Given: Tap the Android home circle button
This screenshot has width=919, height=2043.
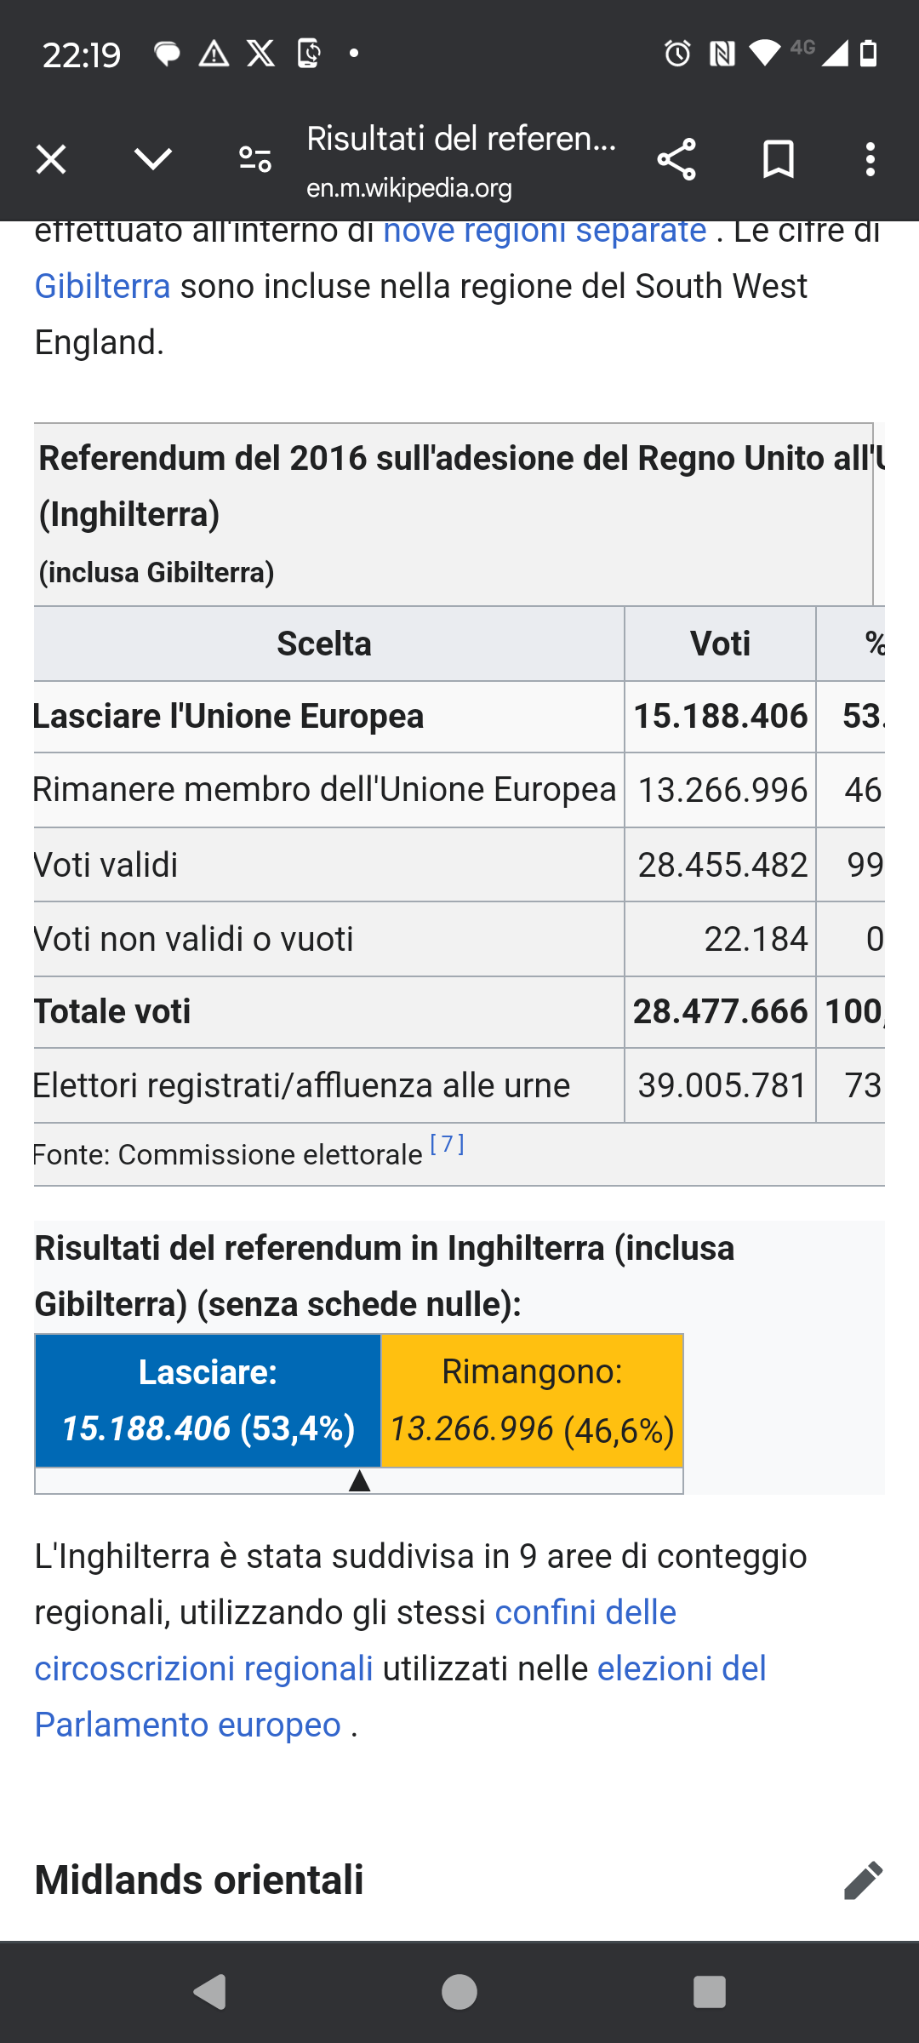Looking at the screenshot, I should tap(459, 1992).
